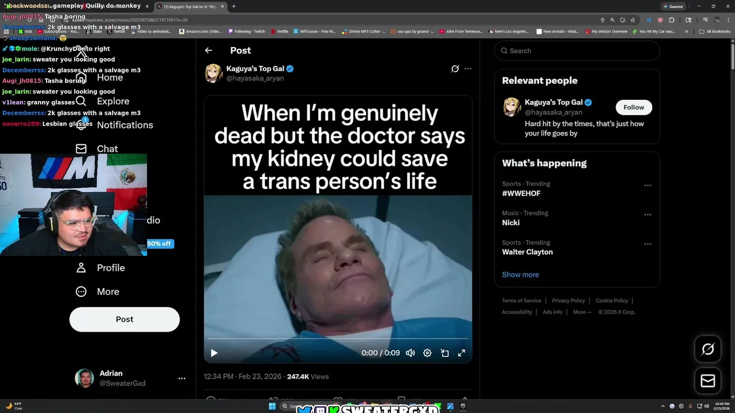Show more trending topics

[520, 274]
